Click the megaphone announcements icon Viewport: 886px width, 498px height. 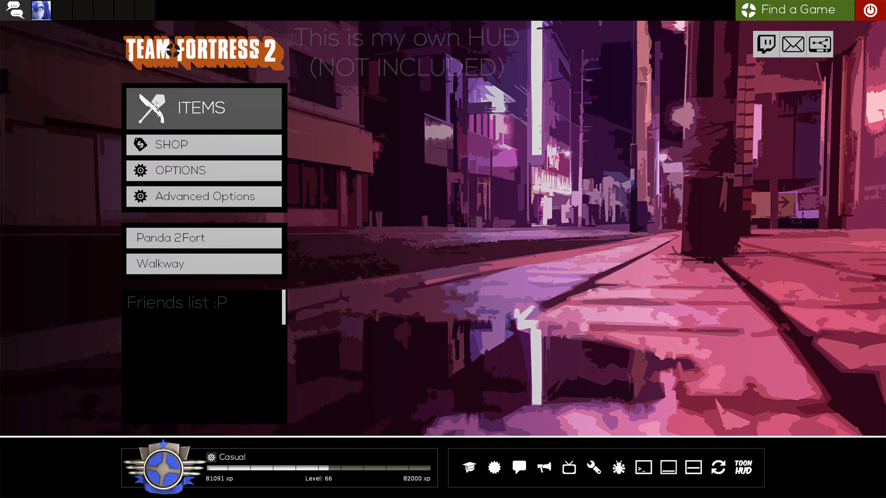(543, 468)
